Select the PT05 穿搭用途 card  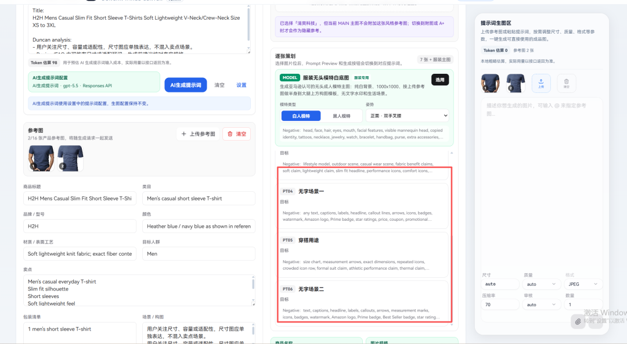(x=362, y=255)
